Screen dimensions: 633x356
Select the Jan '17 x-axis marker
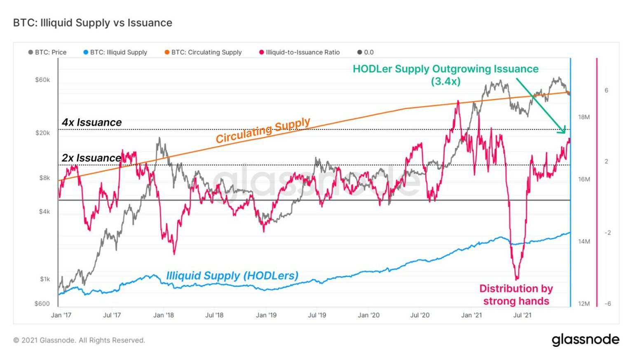click(61, 315)
